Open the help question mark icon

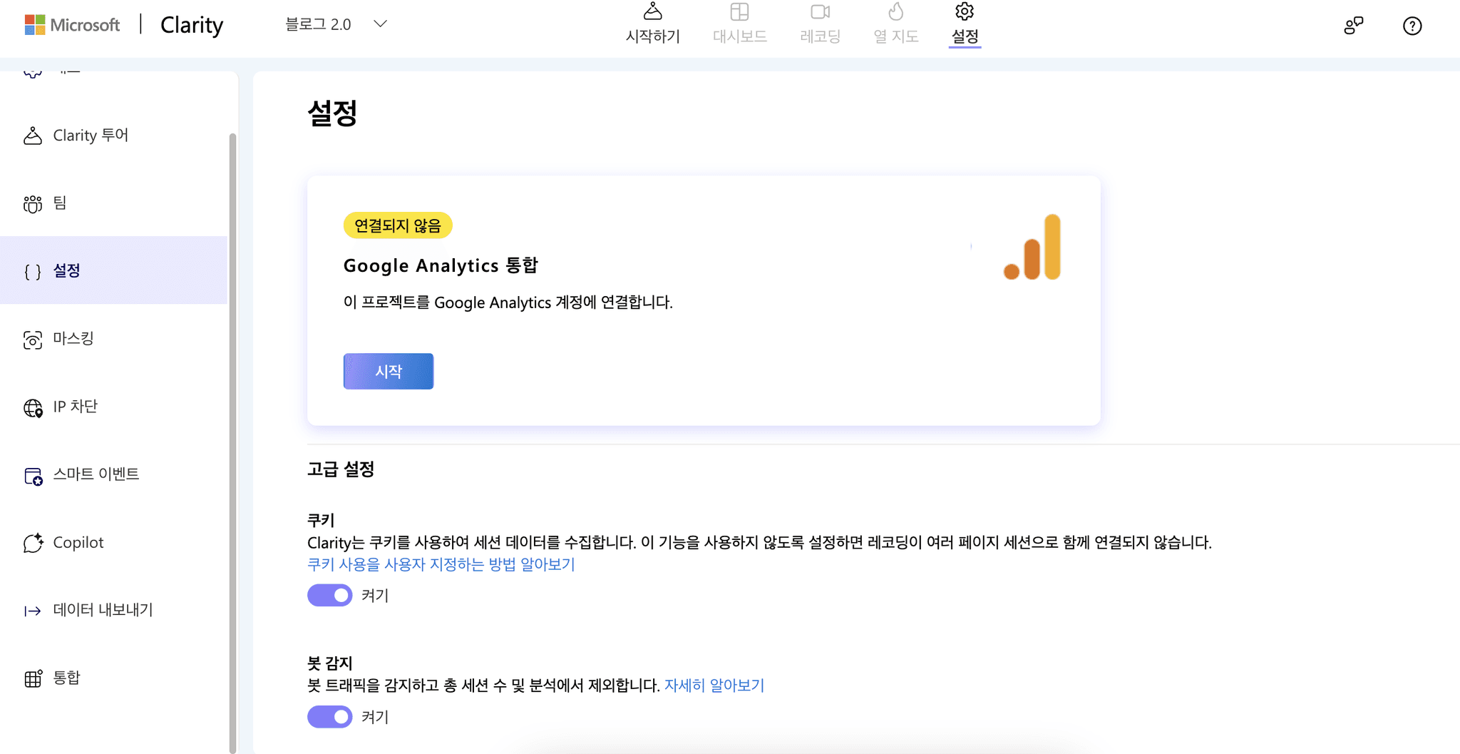[x=1412, y=26]
